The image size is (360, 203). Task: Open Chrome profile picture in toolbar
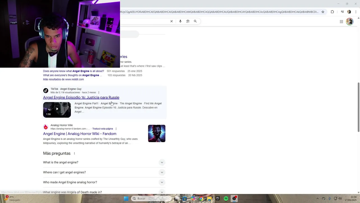(x=349, y=12)
